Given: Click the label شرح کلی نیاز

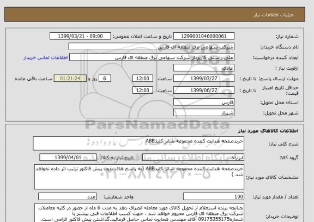Looking at the screenshot, I should click(x=283, y=144).
